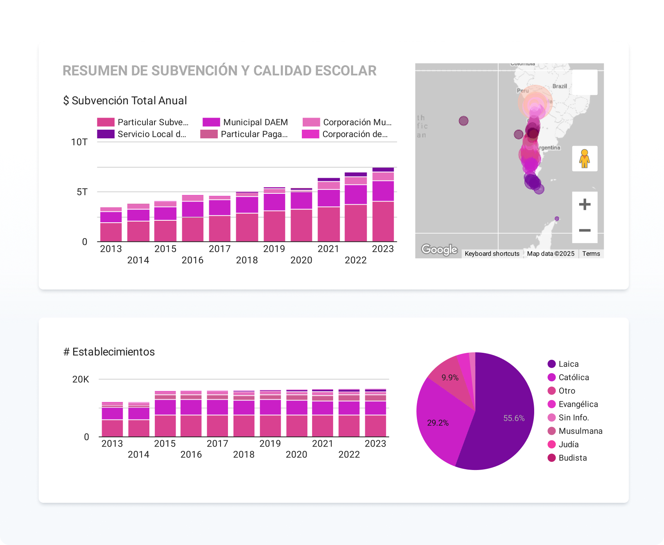The height and width of the screenshot is (545, 664).
Task: Click the isolated map bubble in the Pacific
Action: [463, 121]
